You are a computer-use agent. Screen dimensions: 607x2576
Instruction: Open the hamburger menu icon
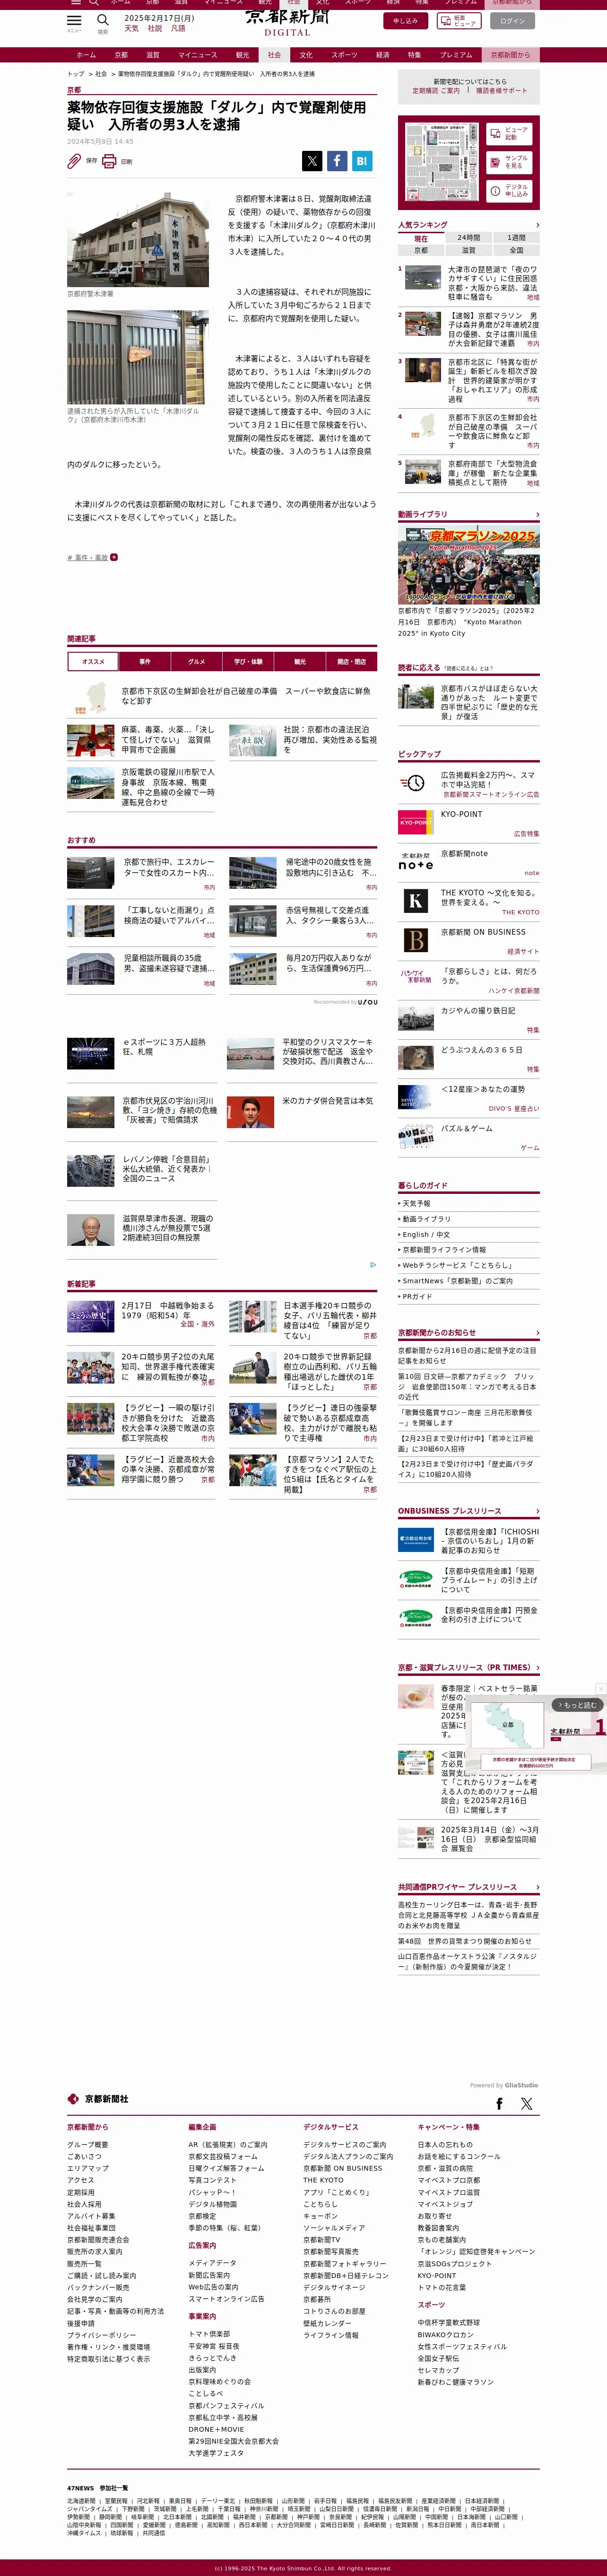point(74,20)
